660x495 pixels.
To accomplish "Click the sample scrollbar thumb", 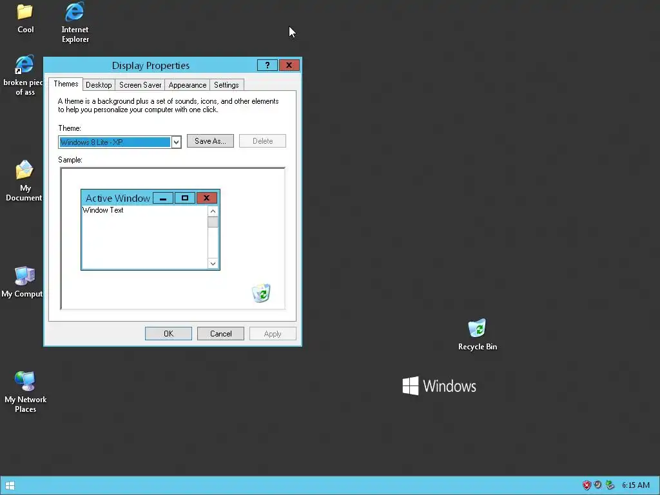I will [x=213, y=222].
